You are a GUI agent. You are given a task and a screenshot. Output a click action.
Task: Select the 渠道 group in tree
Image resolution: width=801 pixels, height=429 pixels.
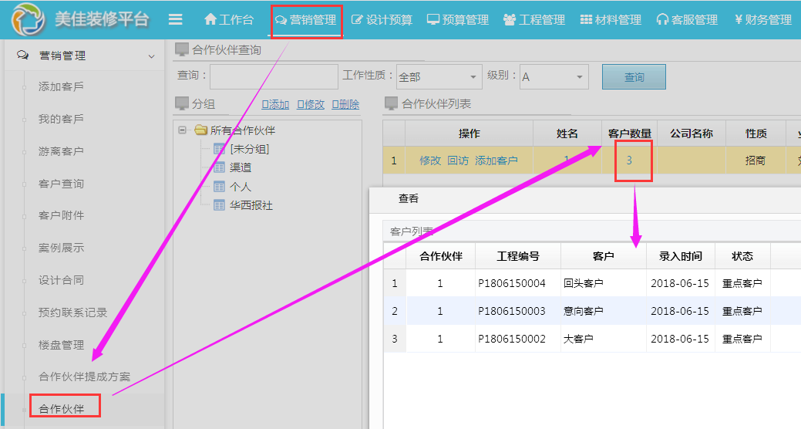pos(241,167)
